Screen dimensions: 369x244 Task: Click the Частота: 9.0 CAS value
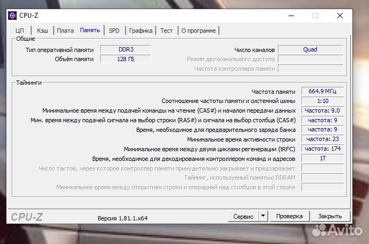click(x=322, y=110)
